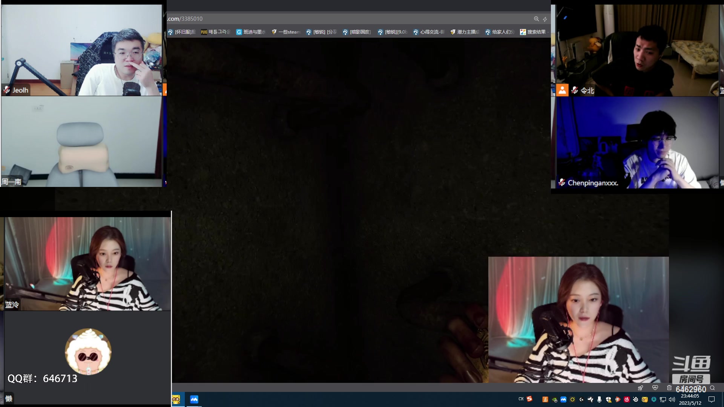Open the Sogou input method tray icon
The width and height of the screenshot is (724, 407).
coord(529,399)
